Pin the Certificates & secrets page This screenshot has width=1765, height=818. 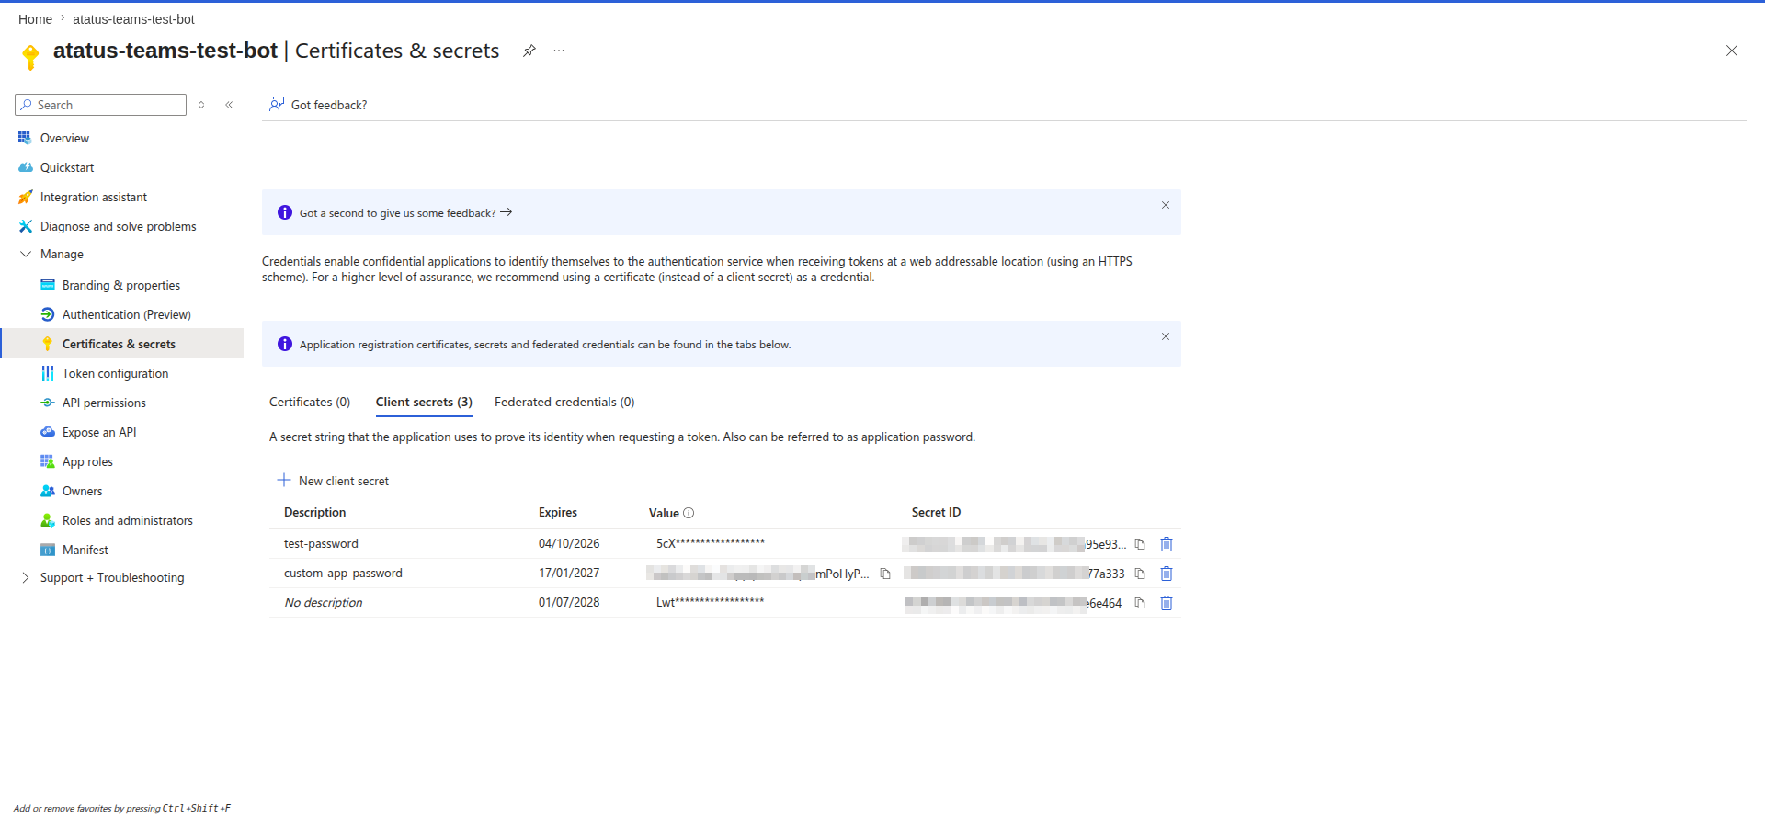click(x=529, y=51)
